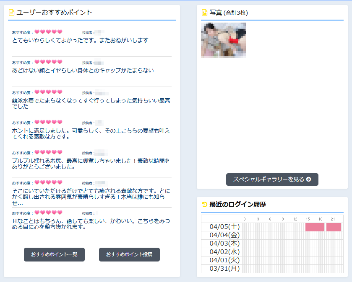Click the arrow icon inside the gallery button
The width and height of the screenshot is (352, 282).
coord(309,179)
